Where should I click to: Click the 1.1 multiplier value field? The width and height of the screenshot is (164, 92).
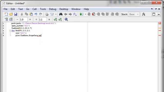[43, 19]
